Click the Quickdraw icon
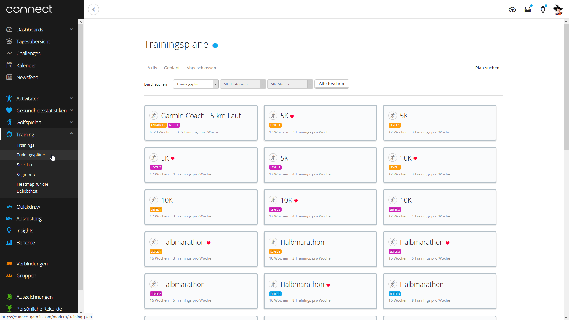Screen dimensions: 569x320 pyautogui.click(x=9, y=207)
